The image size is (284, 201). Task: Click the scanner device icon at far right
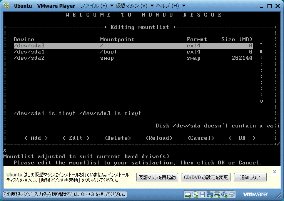[x=231, y=194]
